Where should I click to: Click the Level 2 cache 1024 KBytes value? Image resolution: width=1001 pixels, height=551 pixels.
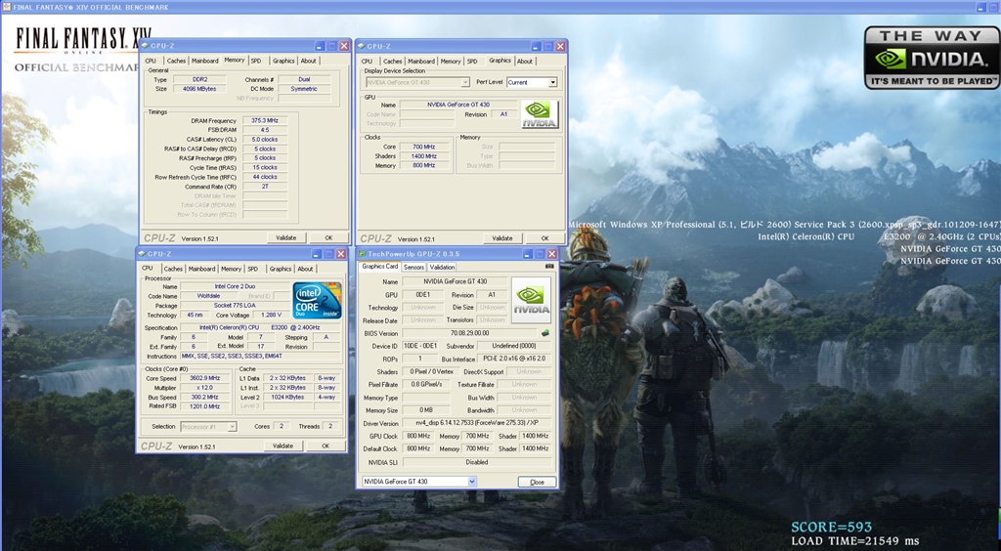pyautogui.click(x=286, y=397)
